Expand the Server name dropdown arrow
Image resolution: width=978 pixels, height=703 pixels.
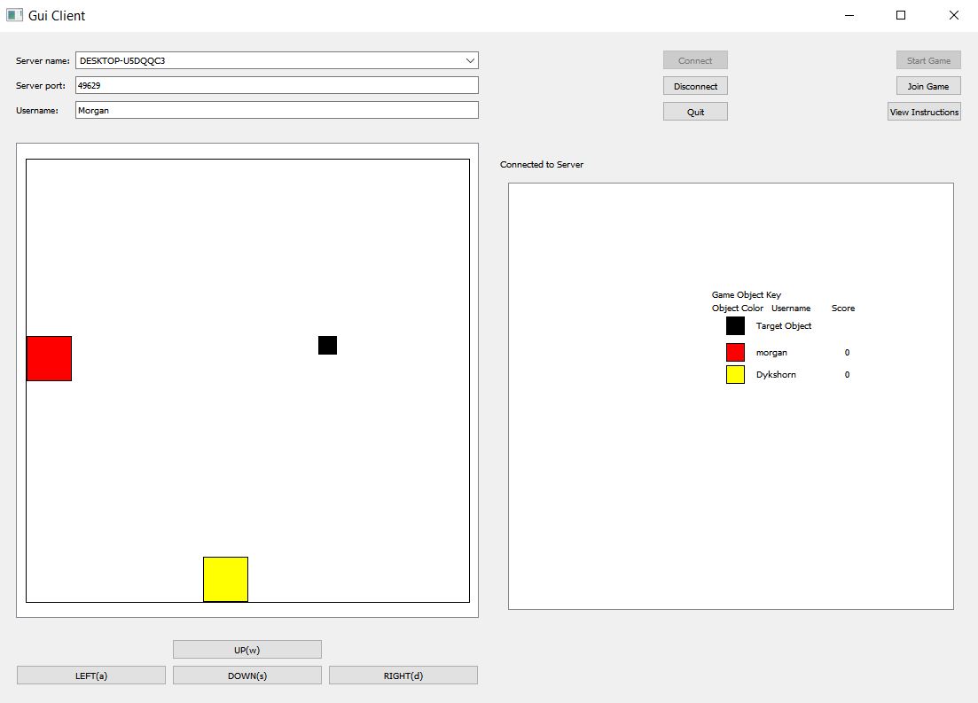tap(470, 60)
